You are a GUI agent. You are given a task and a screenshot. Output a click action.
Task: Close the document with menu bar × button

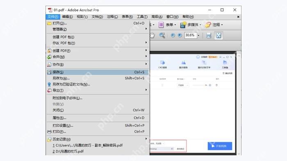pos(238,17)
